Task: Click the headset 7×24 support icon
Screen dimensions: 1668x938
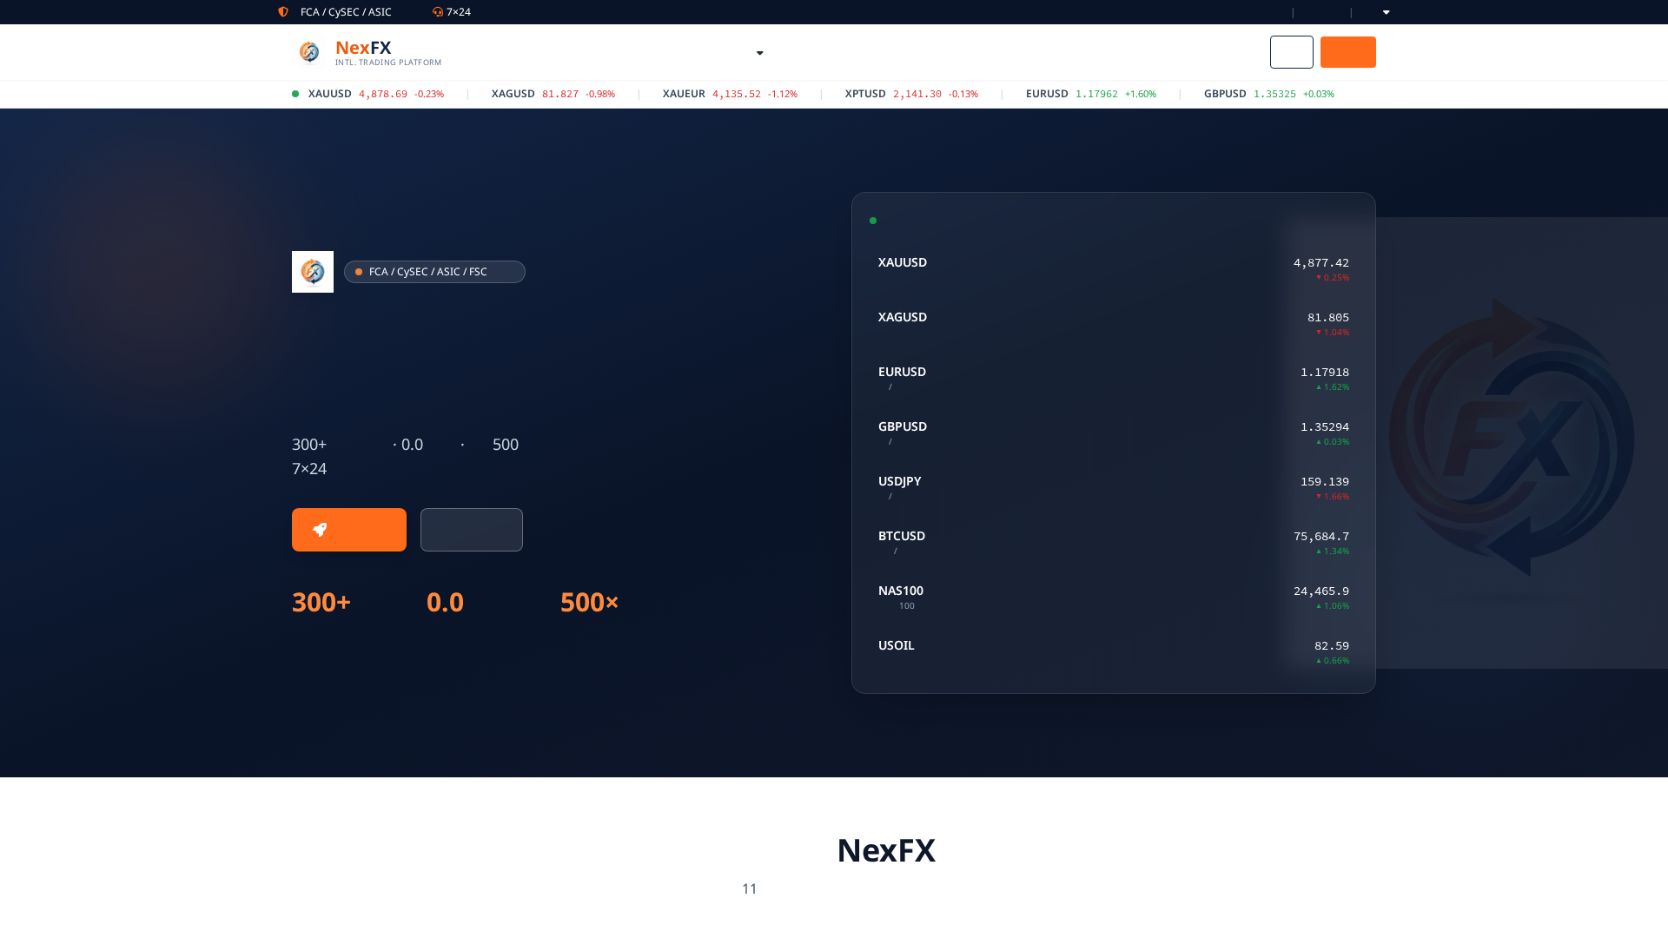Action: 438,12
